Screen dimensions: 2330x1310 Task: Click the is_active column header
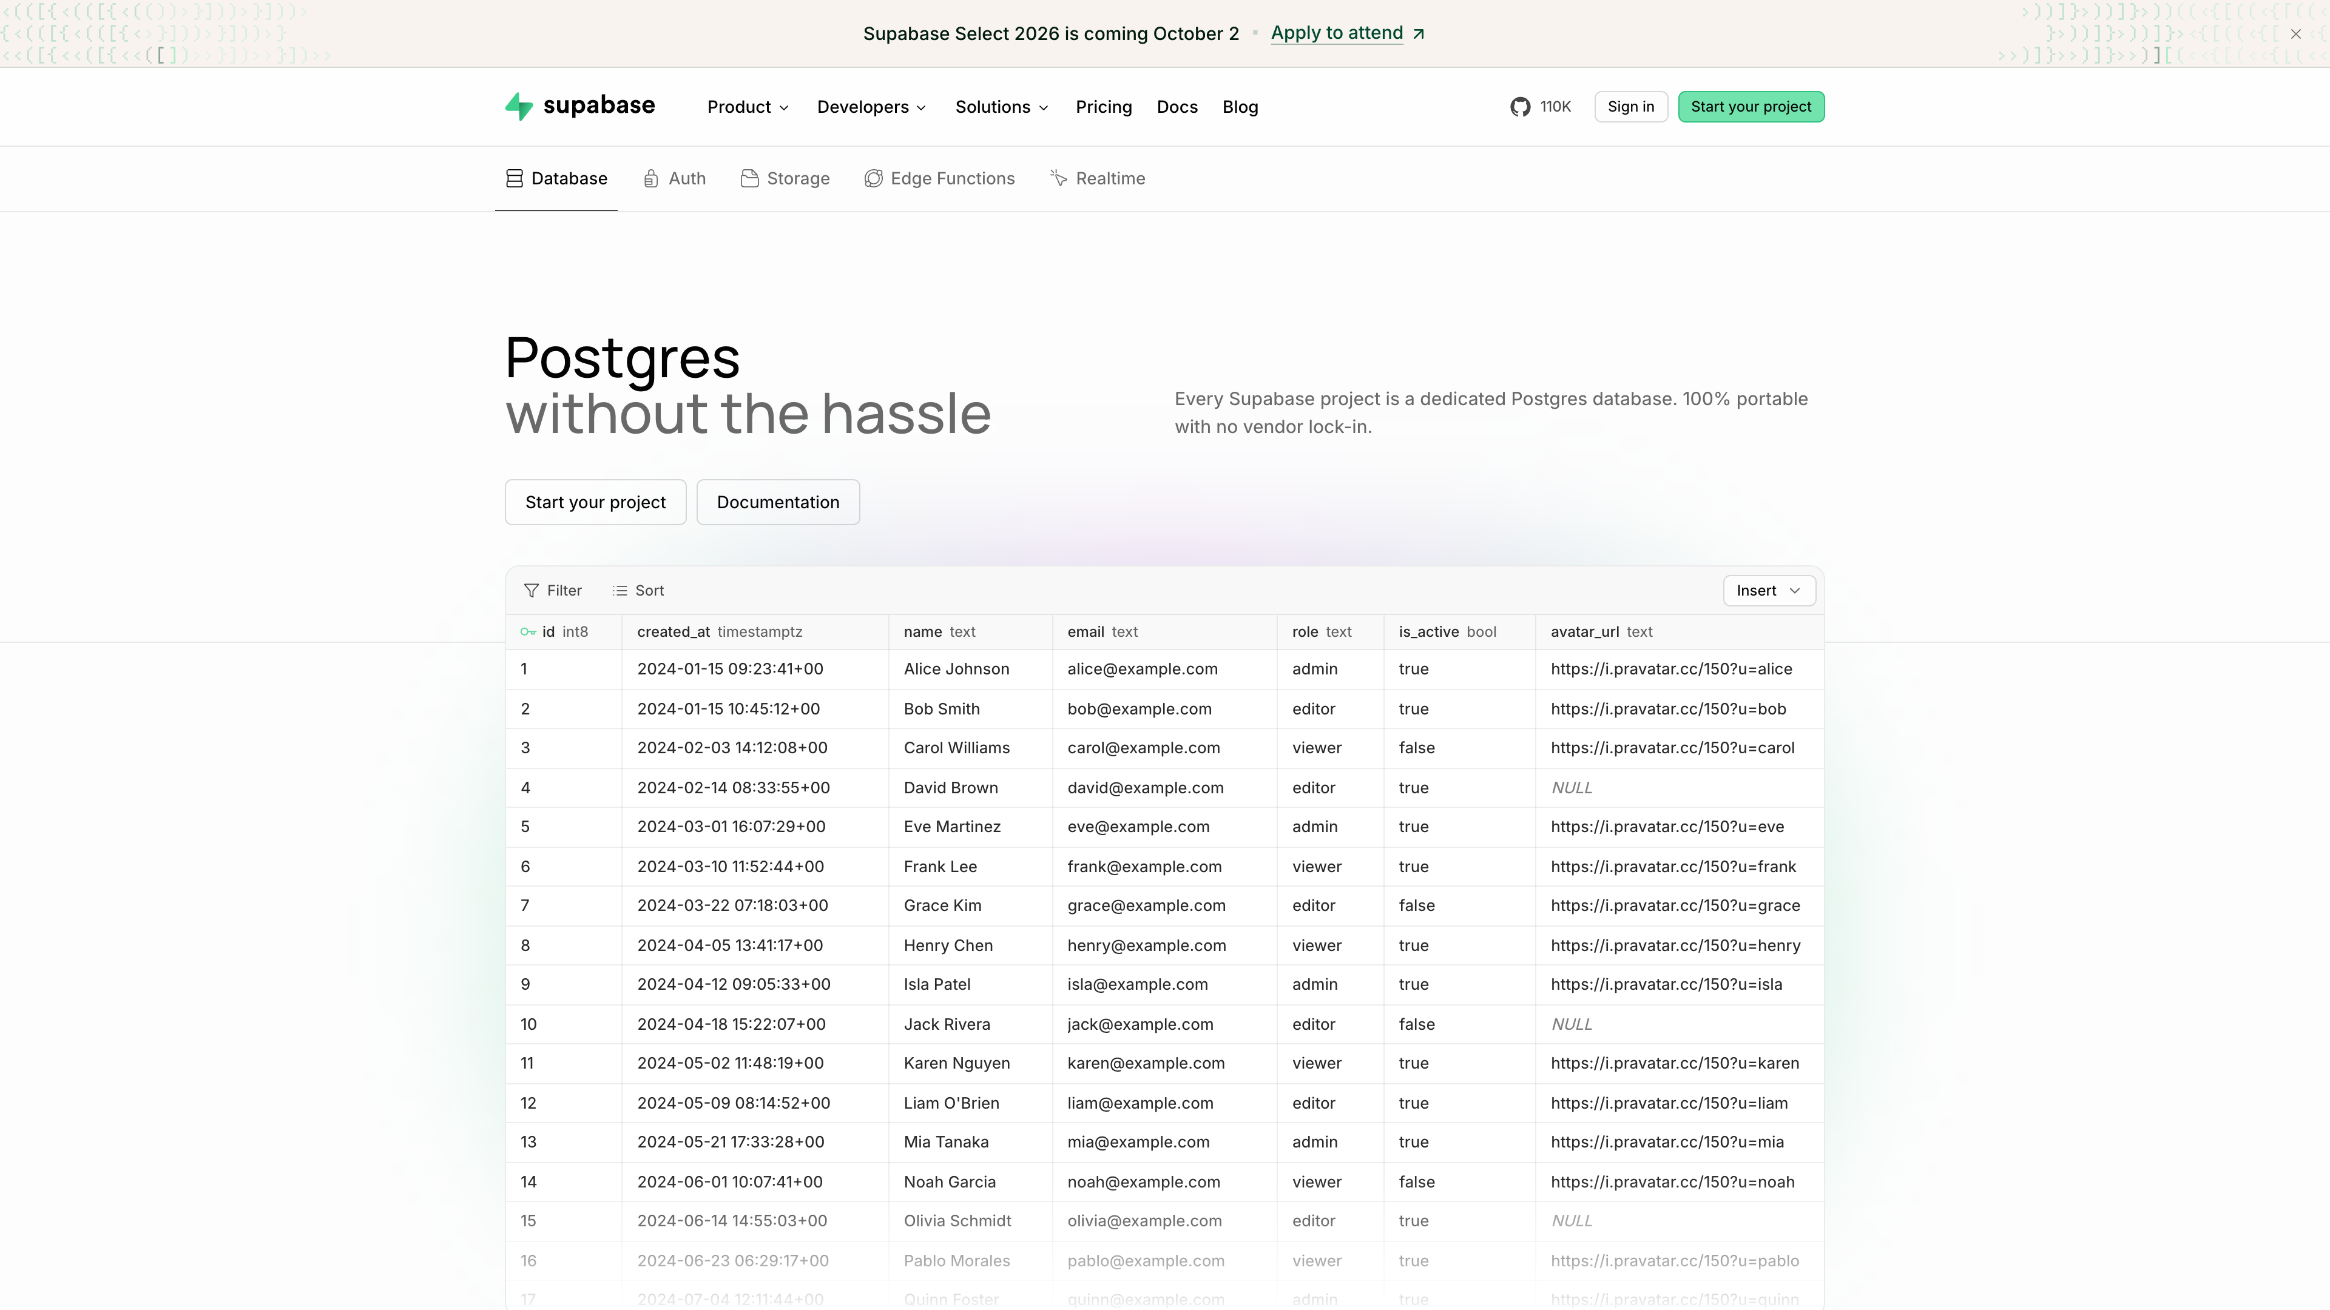pyautogui.click(x=1460, y=632)
